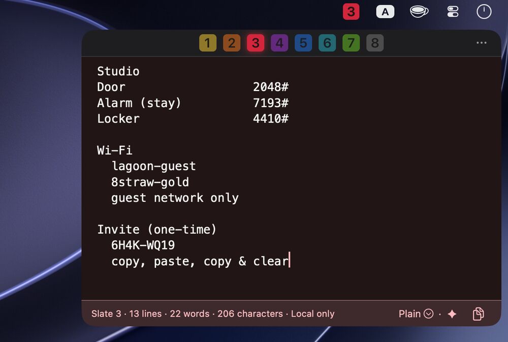Switch to teal slate 6 tab
Screen dimensions: 508x342
pos(327,43)
